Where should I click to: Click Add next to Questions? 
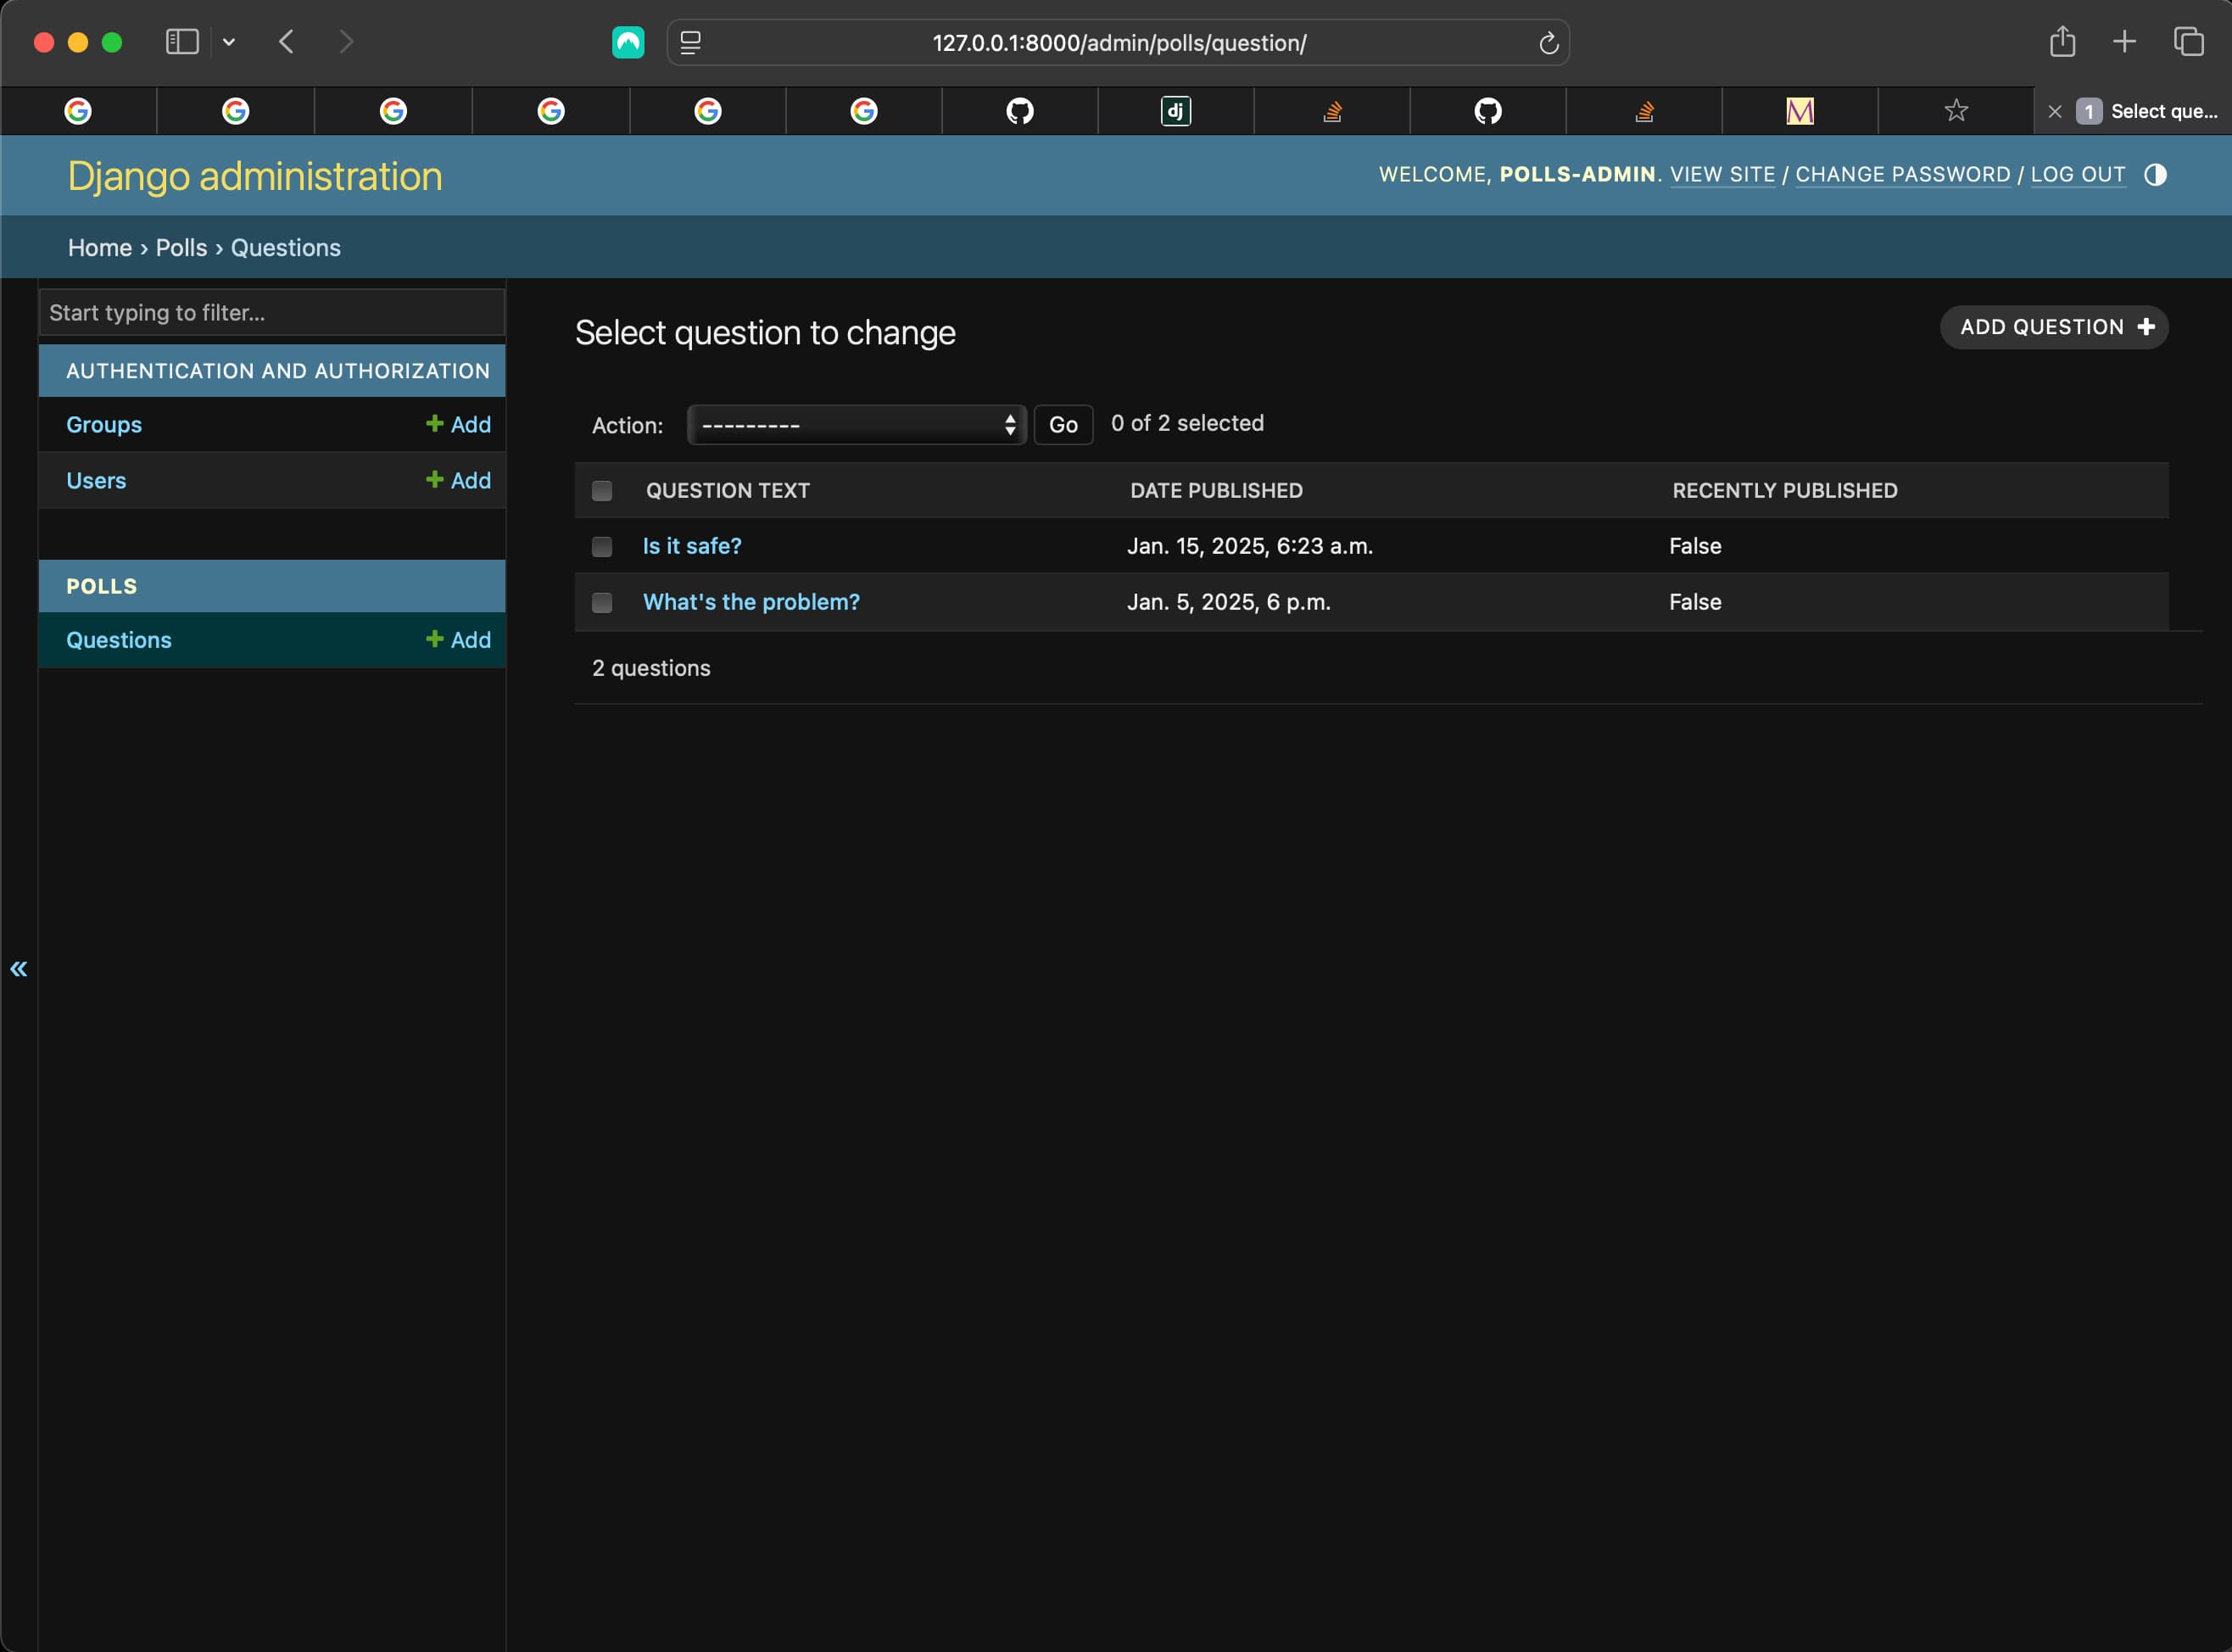click(458, 640)
